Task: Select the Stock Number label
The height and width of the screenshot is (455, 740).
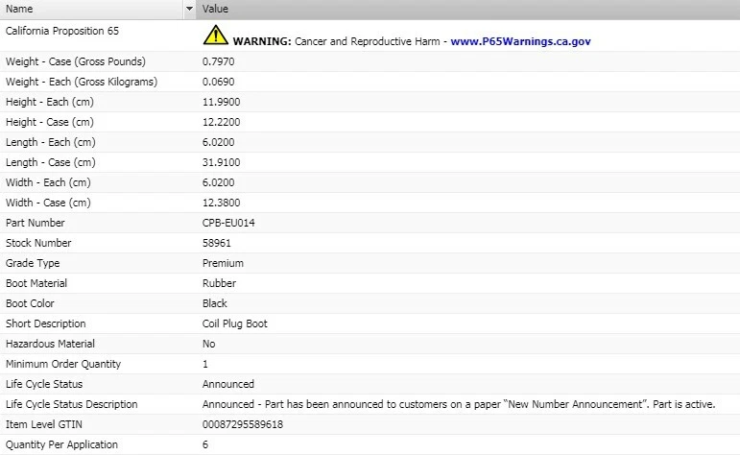Action: click(x=38, y=244)
